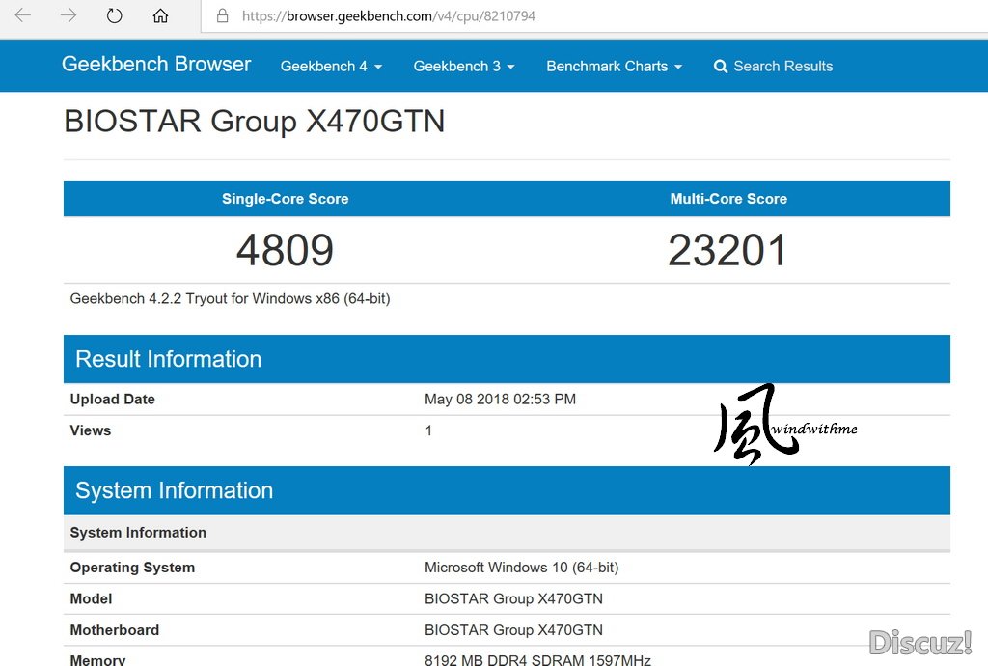Open the Search Results nav item
Image resolution: width=988 pixels, height=666 pixels.
coord(782,67)
